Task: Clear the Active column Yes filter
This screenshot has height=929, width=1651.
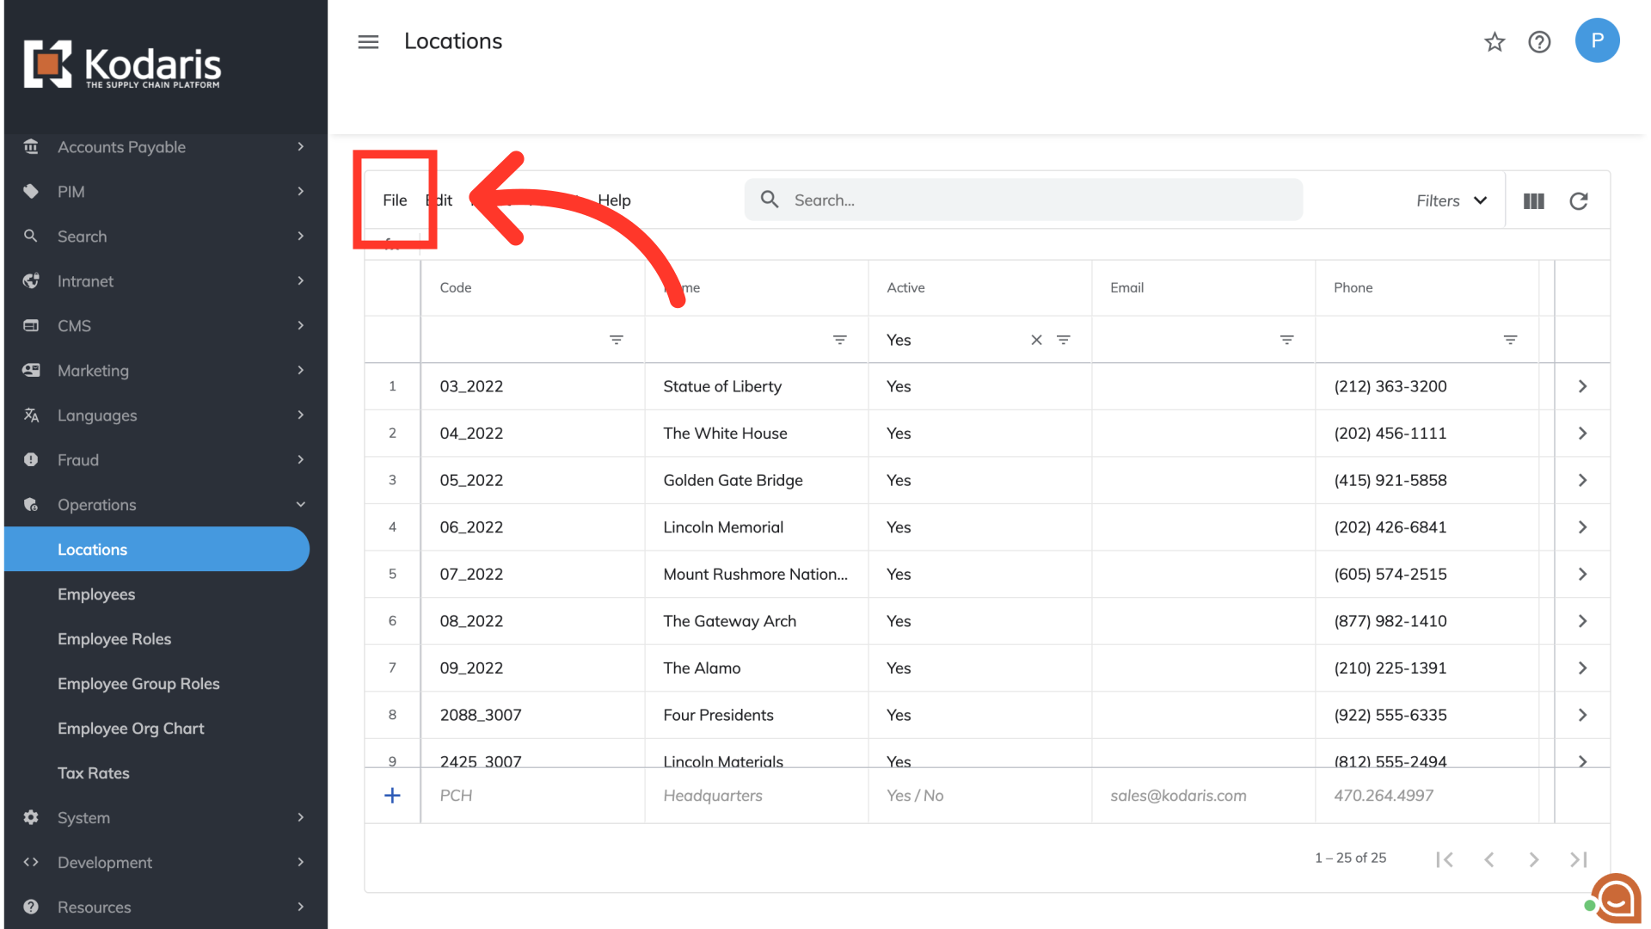Action: (x=1036, y=341)
